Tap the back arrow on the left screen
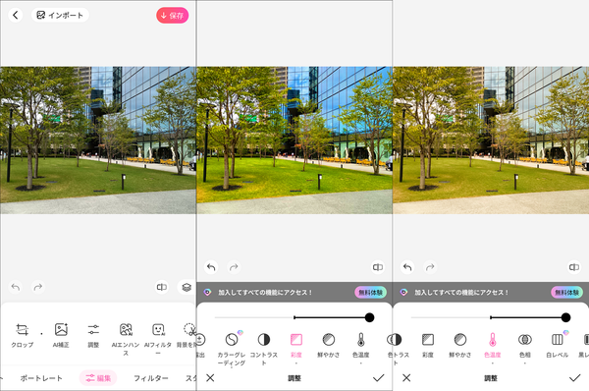 pos(16,15)
